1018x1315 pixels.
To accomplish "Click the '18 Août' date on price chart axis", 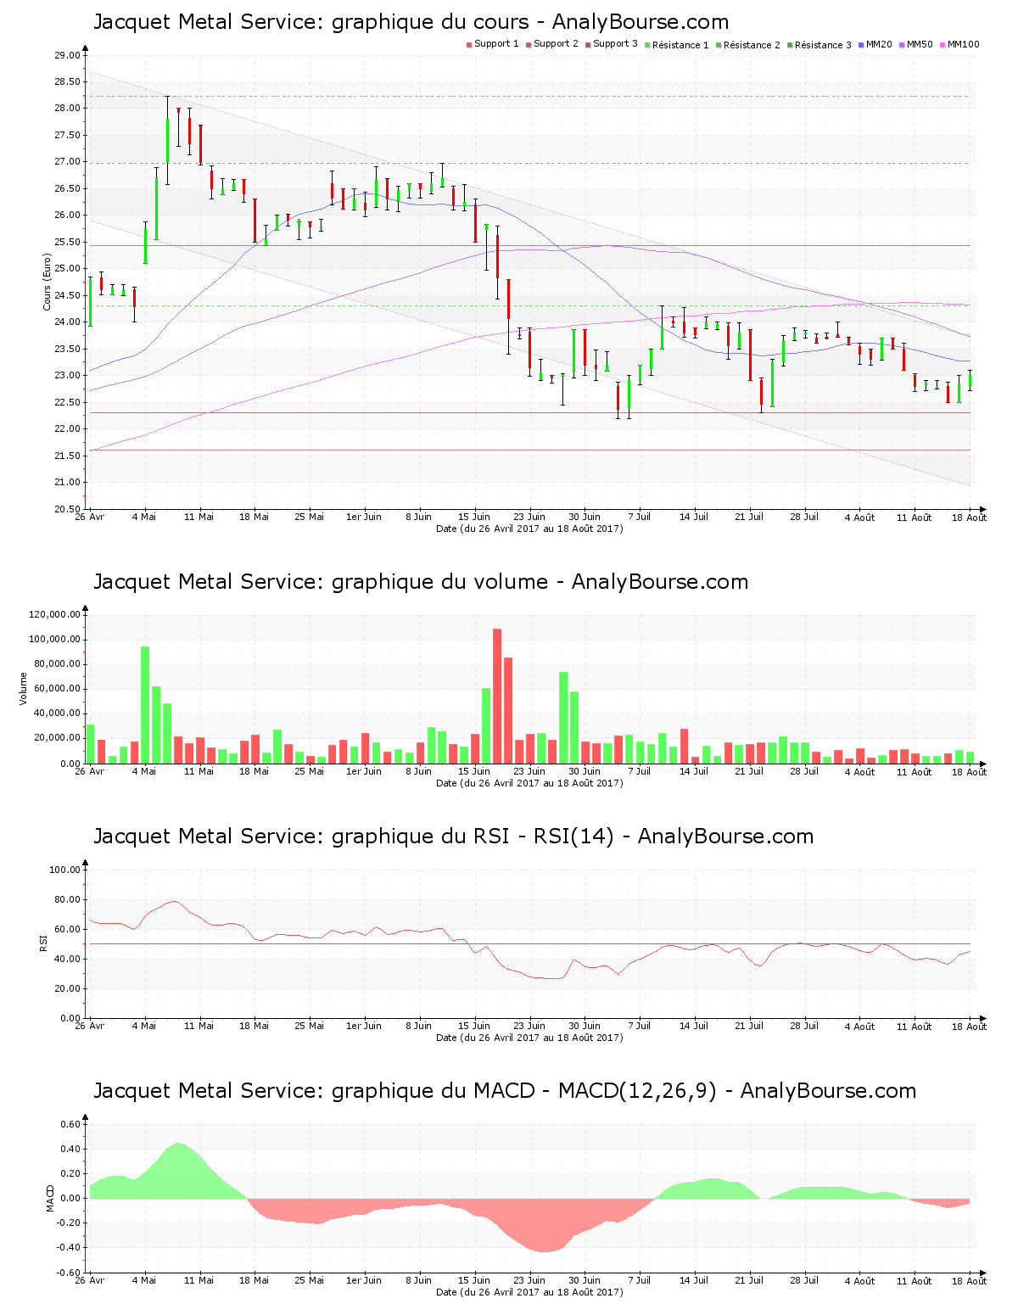I will (970, 518).
